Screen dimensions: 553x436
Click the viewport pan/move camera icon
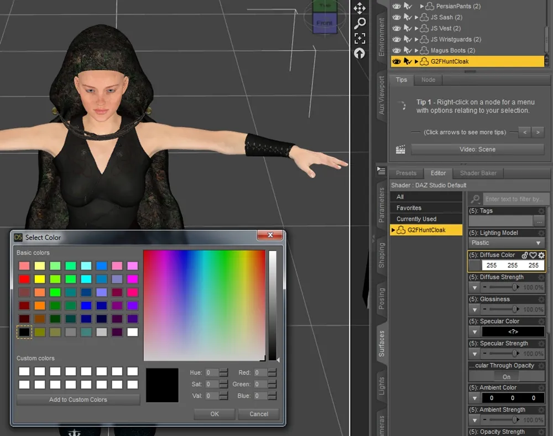coord(359,8)
